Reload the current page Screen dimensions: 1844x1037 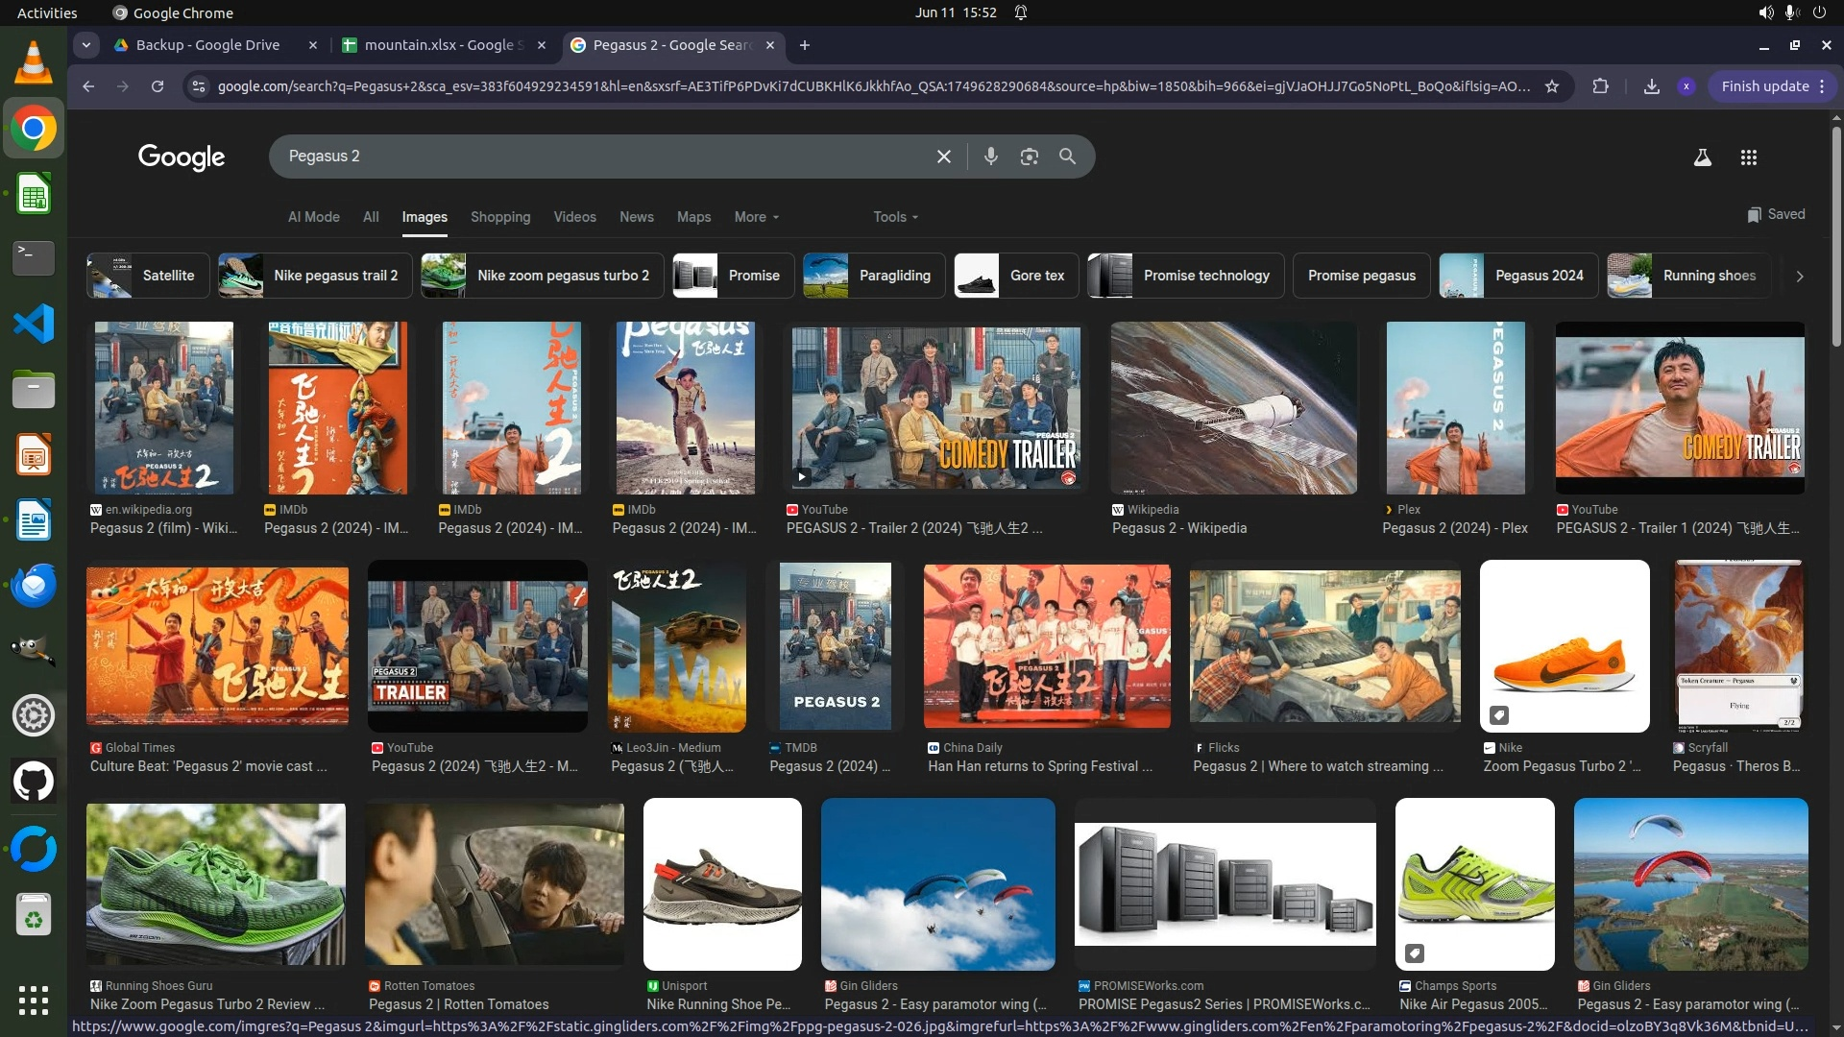pos(158,86)
